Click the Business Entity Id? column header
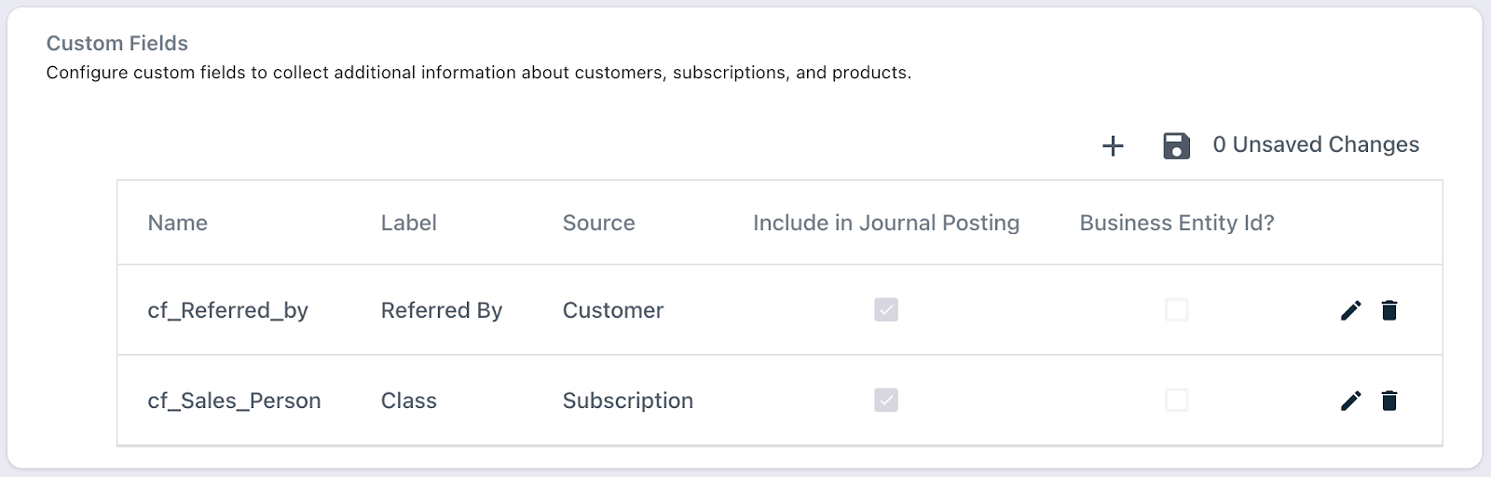 1176,223
